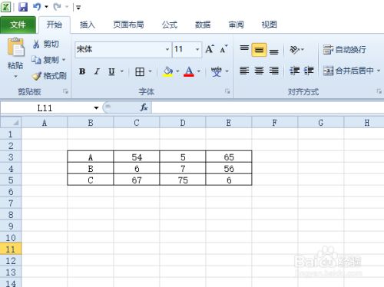Image resolution: width=384 pixels, height=287 pixels.
Task: Click the fx insert function icon
Action: click(144, 107)
